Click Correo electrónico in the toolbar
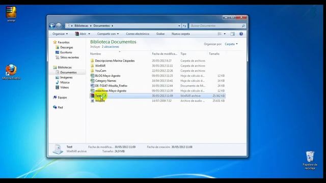Image resolution: width=326 pixels, height=183 pixels. 138,34
